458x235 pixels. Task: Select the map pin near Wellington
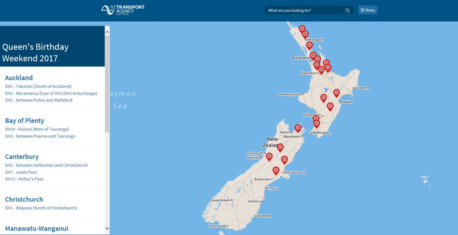[x=316, y=123]
